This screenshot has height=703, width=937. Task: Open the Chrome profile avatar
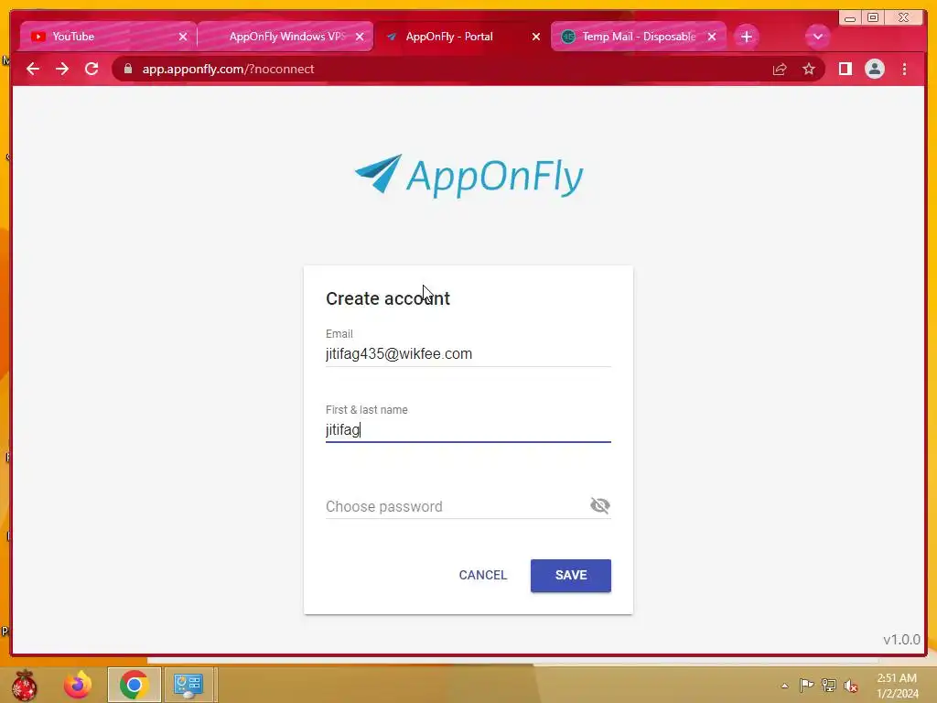coord(874,69)
